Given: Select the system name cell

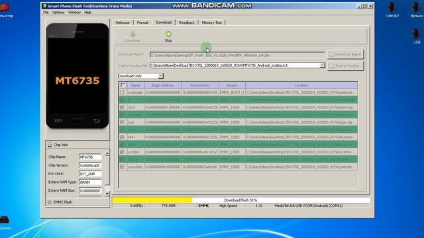Looking at the screenshot, I should [x=135, y=152].
